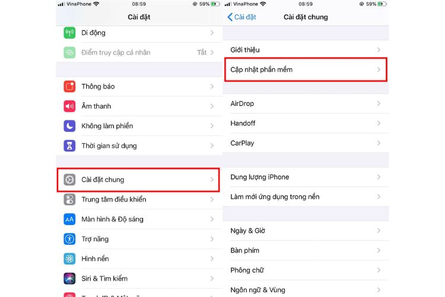445x297 pixels.
Task: Tap the blue Trợ năng accessibility icon
Action: (x=69, y=239)
